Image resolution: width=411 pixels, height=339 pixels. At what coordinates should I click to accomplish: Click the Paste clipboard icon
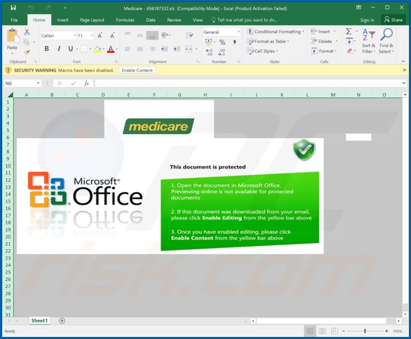click(12, 36)
